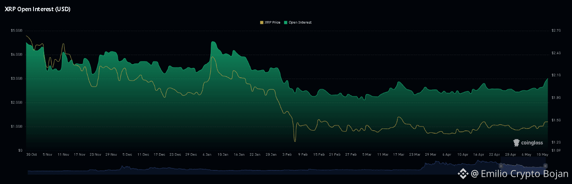Click the 29 Mar date label

pyautogui.click(x=430, y=154)
